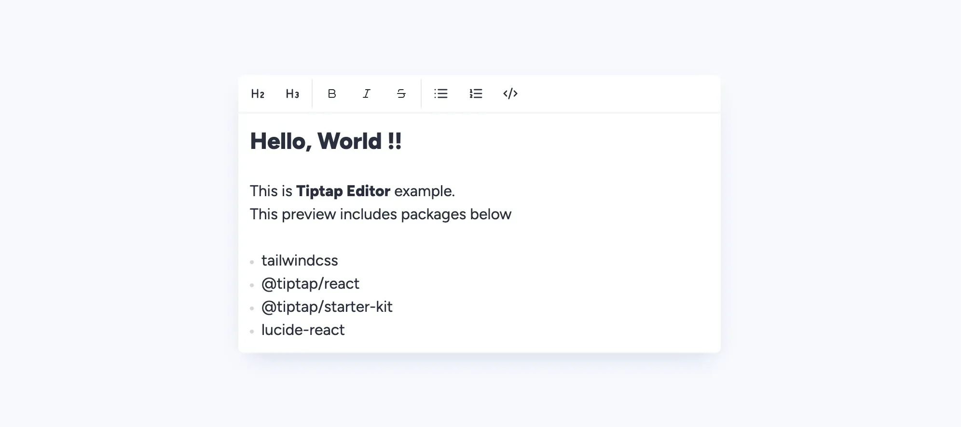Screen dimensions: 961x427
Task: Click the bullet marker before "lucide-react"
Action: [252, 332]
